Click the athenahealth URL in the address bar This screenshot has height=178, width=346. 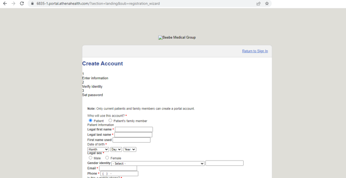(98, 4)
